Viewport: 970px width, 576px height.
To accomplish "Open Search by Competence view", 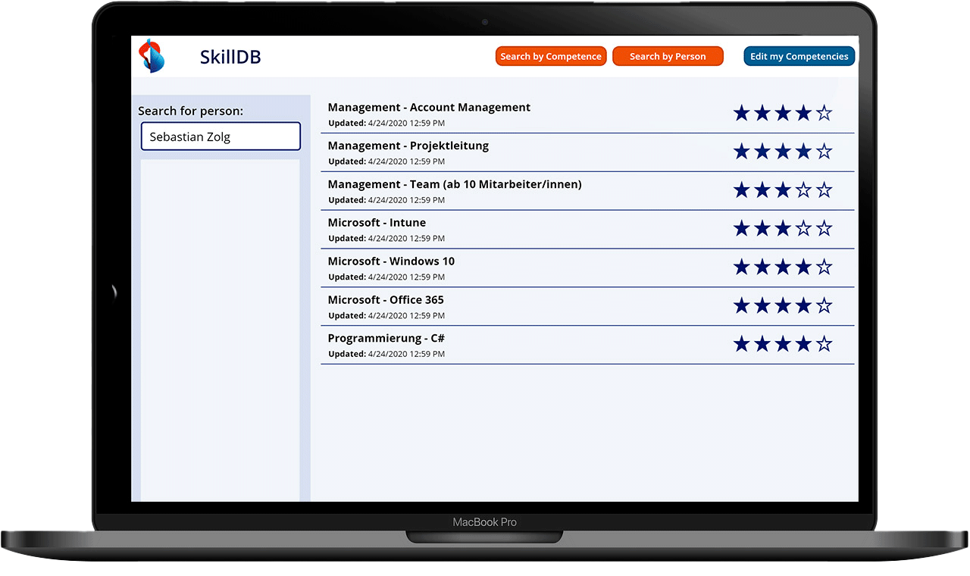I will coord(551,56).
